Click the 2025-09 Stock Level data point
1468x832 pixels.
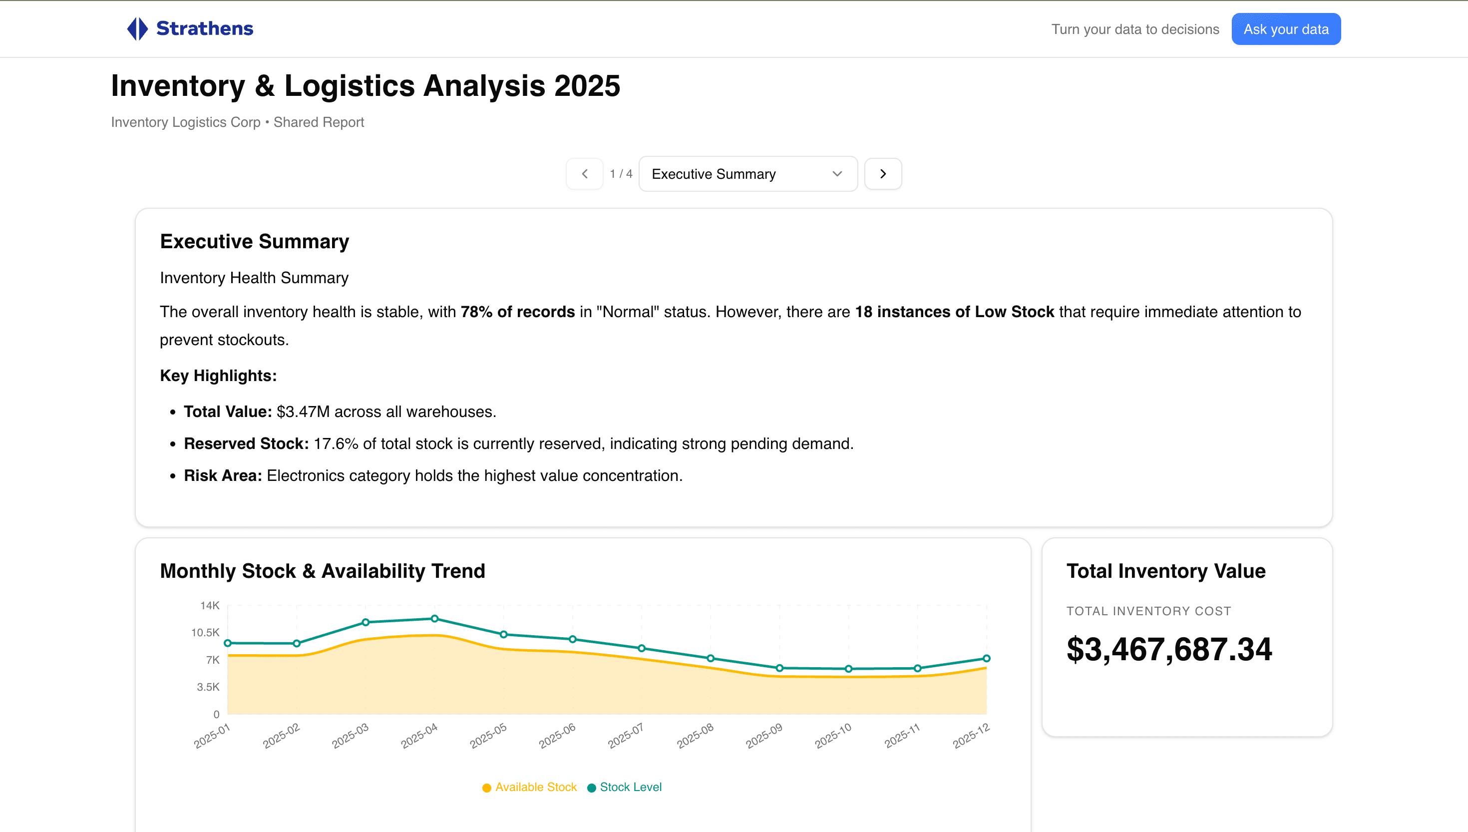tap(780, 668)
